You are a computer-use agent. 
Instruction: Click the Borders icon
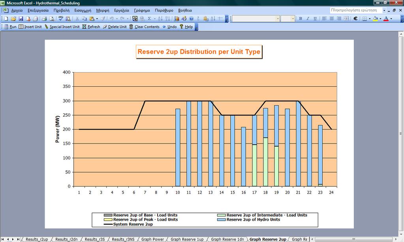pyautogui.click(x=365, y=19)
